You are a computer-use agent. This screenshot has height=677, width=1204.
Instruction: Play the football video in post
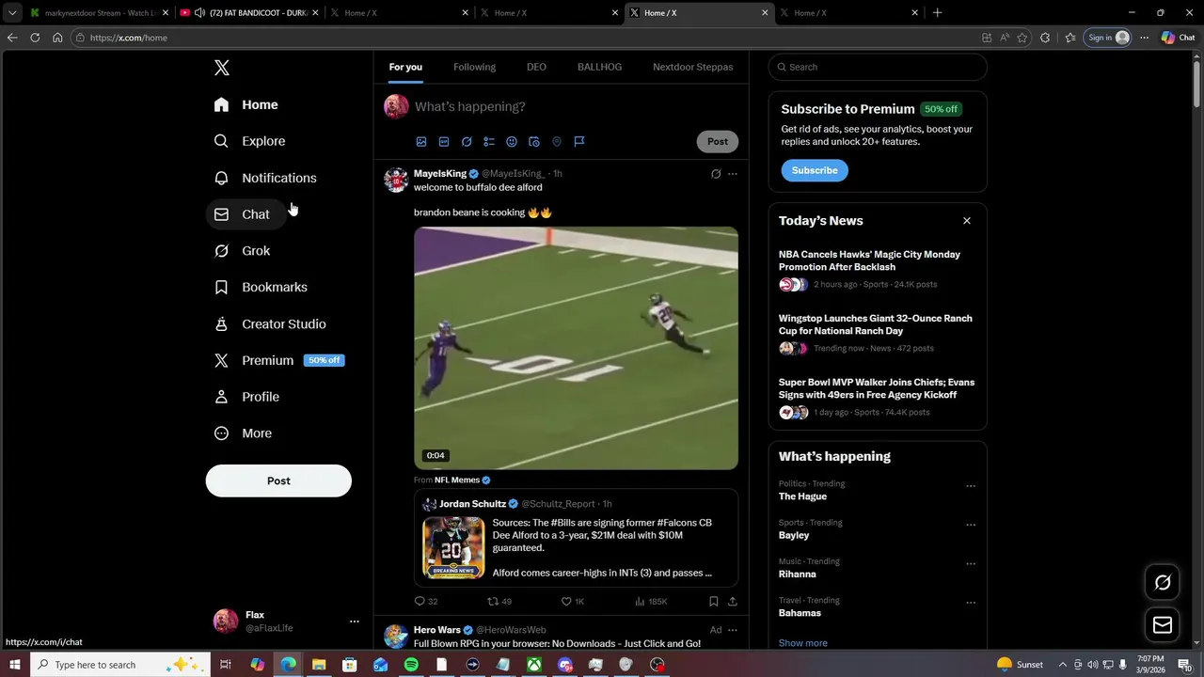click(x=576, y=348)
